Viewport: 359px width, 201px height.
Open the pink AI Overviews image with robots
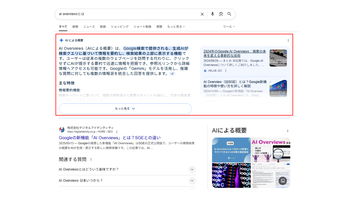tap(271, 150)
